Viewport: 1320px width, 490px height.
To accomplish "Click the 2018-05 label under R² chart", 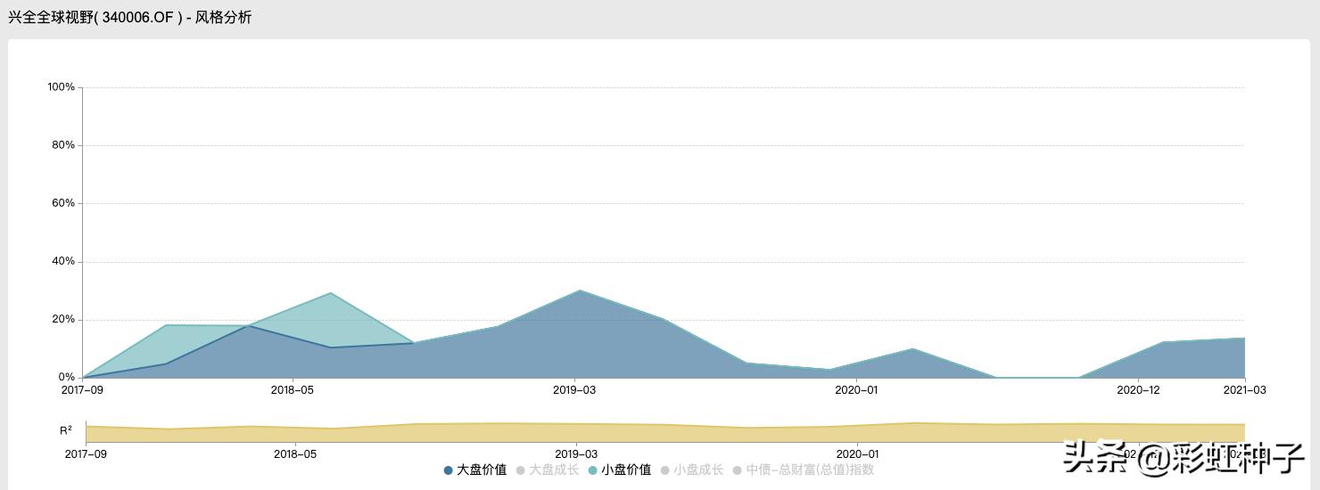I will tap(294, 454).
